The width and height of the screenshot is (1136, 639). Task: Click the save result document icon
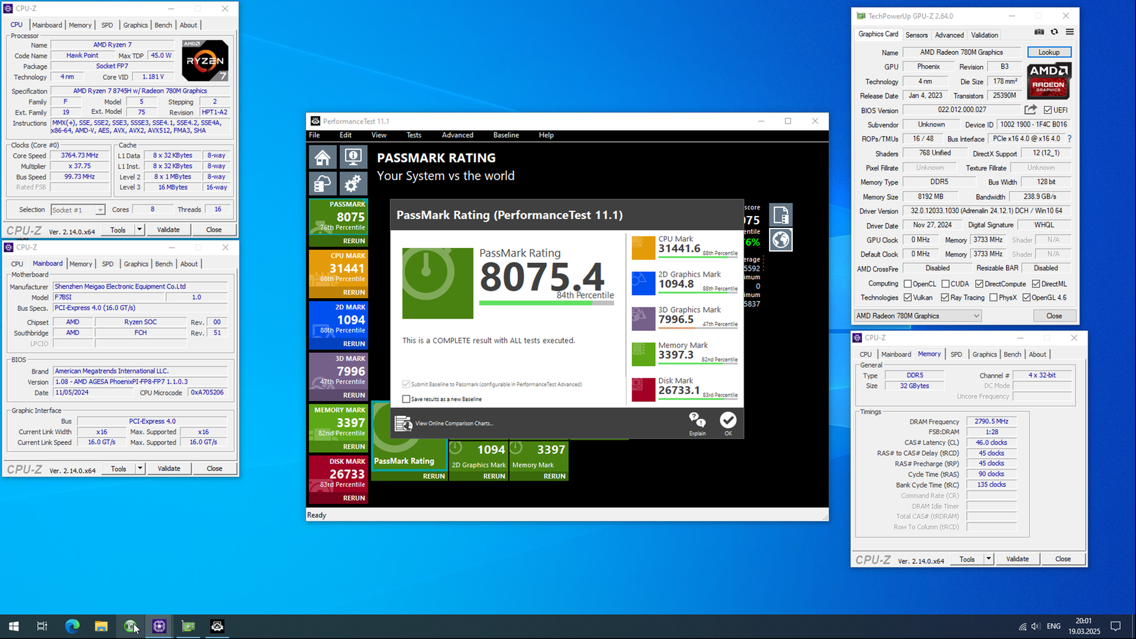[781, 215]
